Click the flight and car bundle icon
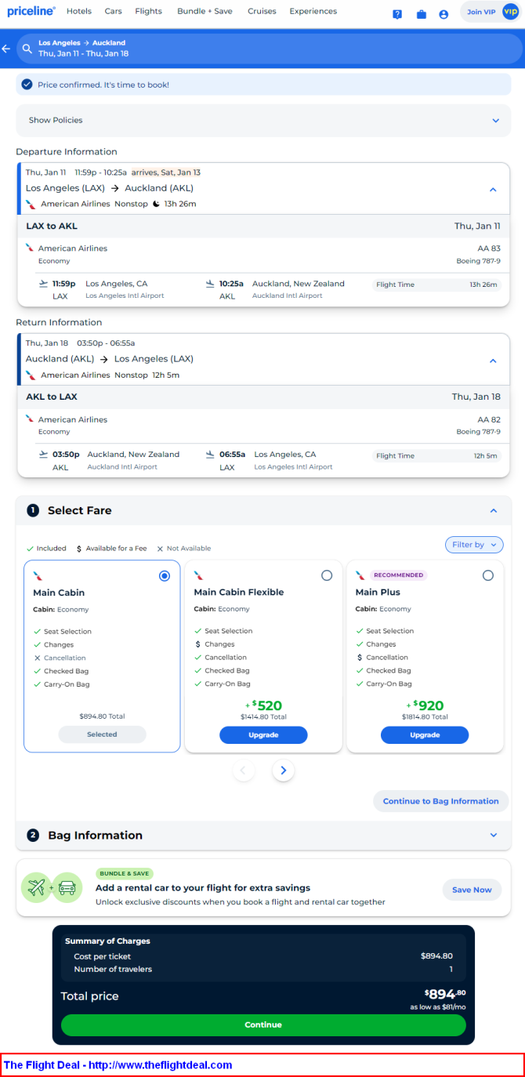525x1077 pixels. point(52,889)
